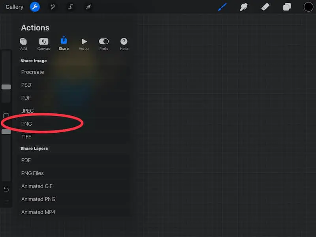This screenshot has width=316, height=237.
Task: Open the active color picker circle
Action: coord(308,7)
